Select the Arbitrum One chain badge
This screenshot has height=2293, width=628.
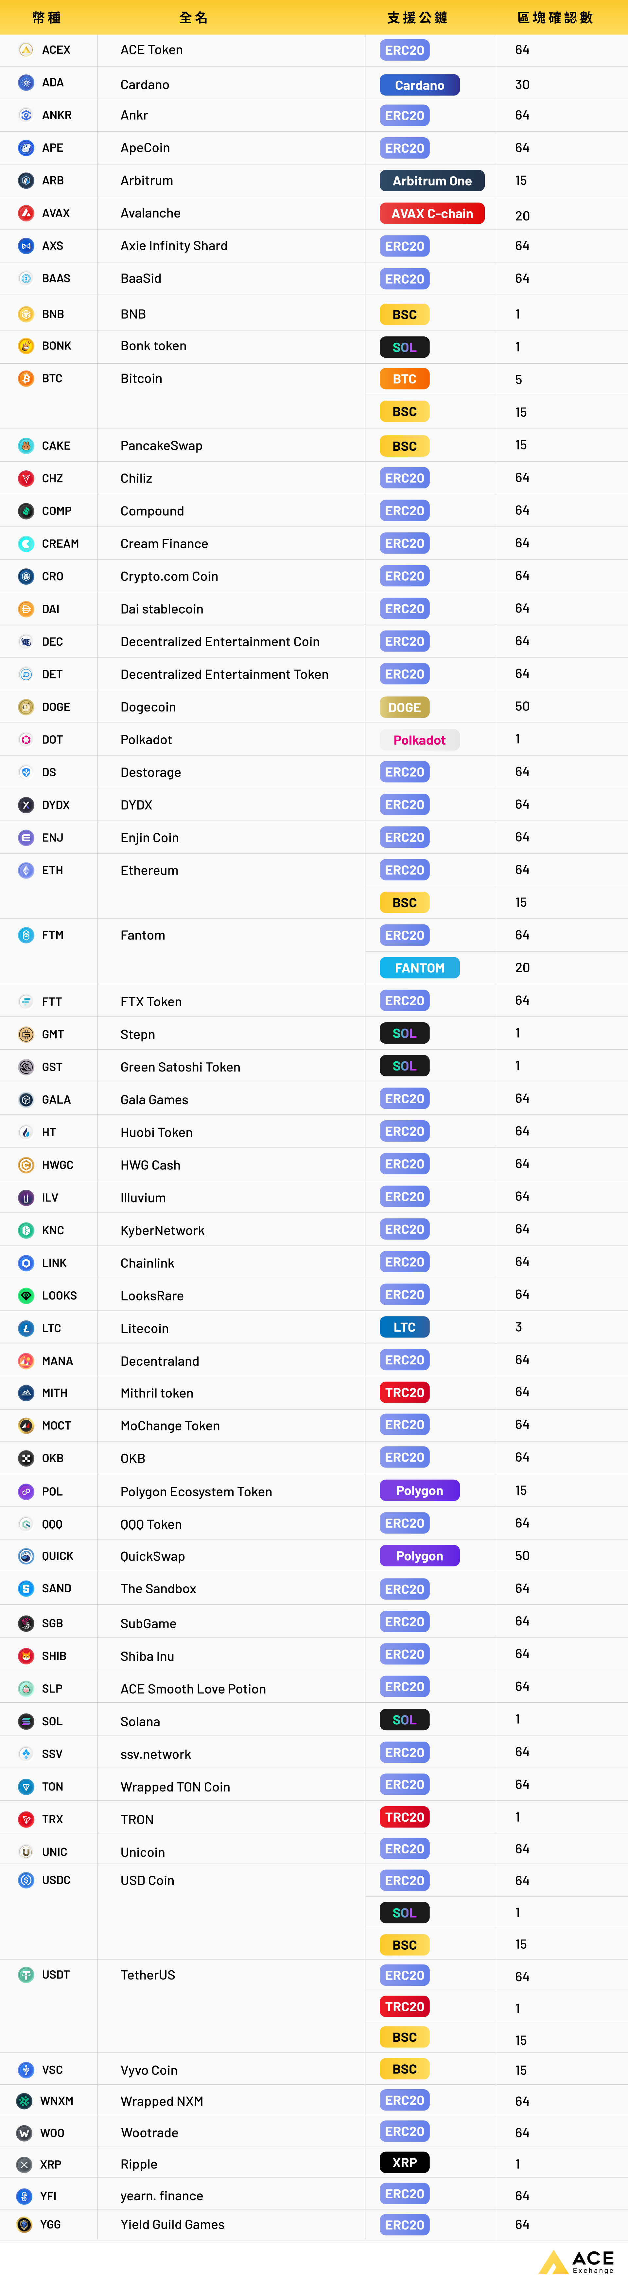tap(433, 181)
